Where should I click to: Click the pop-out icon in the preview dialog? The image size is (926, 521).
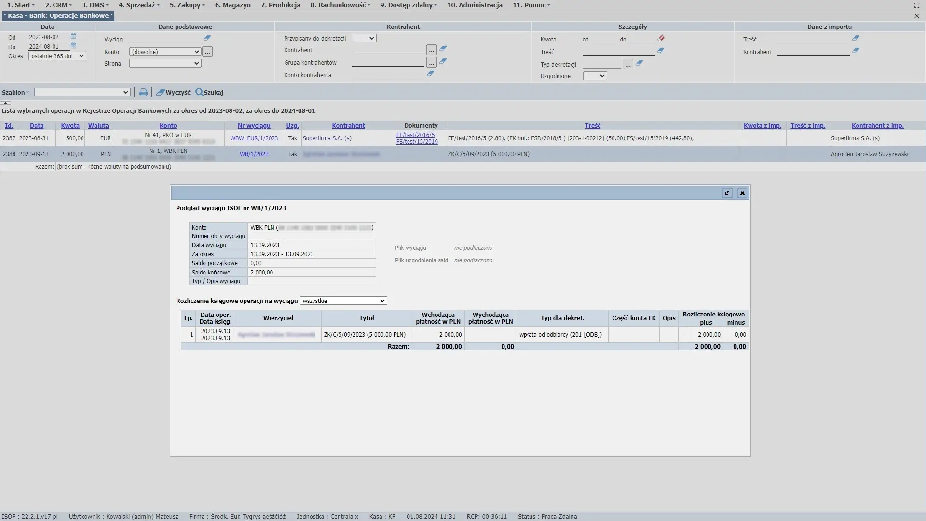point(727,193)
